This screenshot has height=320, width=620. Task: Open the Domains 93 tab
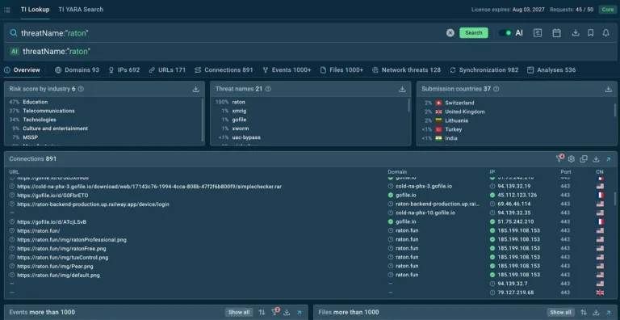click(x=77, y=70)
